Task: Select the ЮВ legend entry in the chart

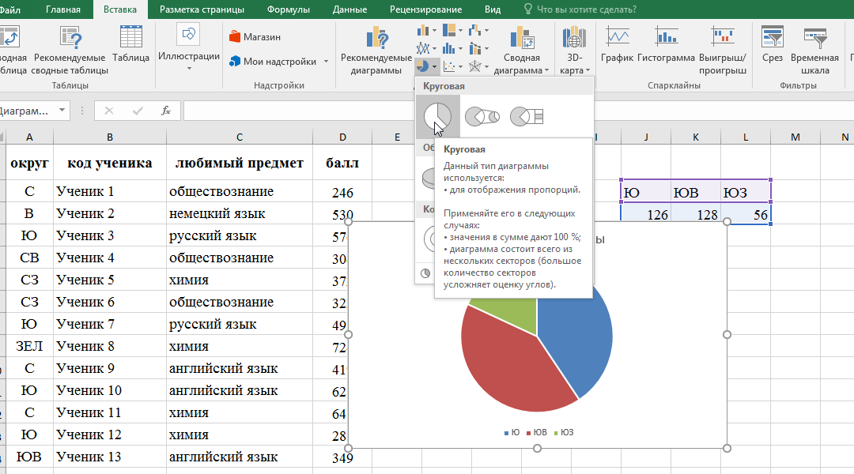Action: pos(536,433)
